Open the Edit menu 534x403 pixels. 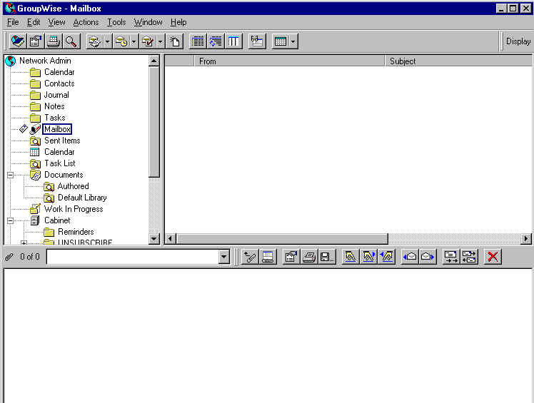tap(34, 22)
